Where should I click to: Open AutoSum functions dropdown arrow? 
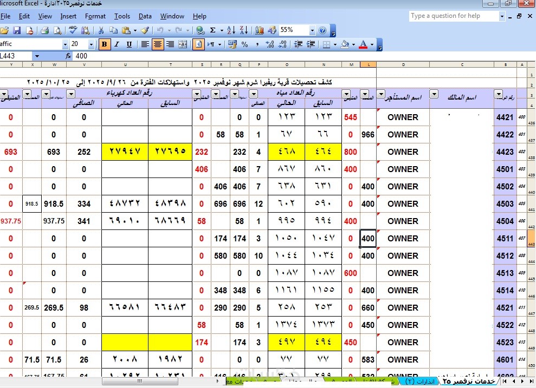coord(222,30)
